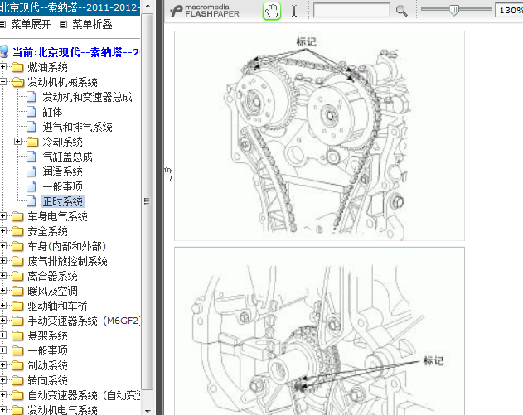The width and height of the screenshot is (523, 415).
Task: Select the 自动变速器系统 tree label
Action: [x=84, y=395]
